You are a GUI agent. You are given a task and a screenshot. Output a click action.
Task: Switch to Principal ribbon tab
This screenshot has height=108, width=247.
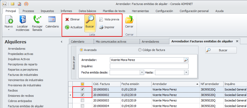point(11,11)
